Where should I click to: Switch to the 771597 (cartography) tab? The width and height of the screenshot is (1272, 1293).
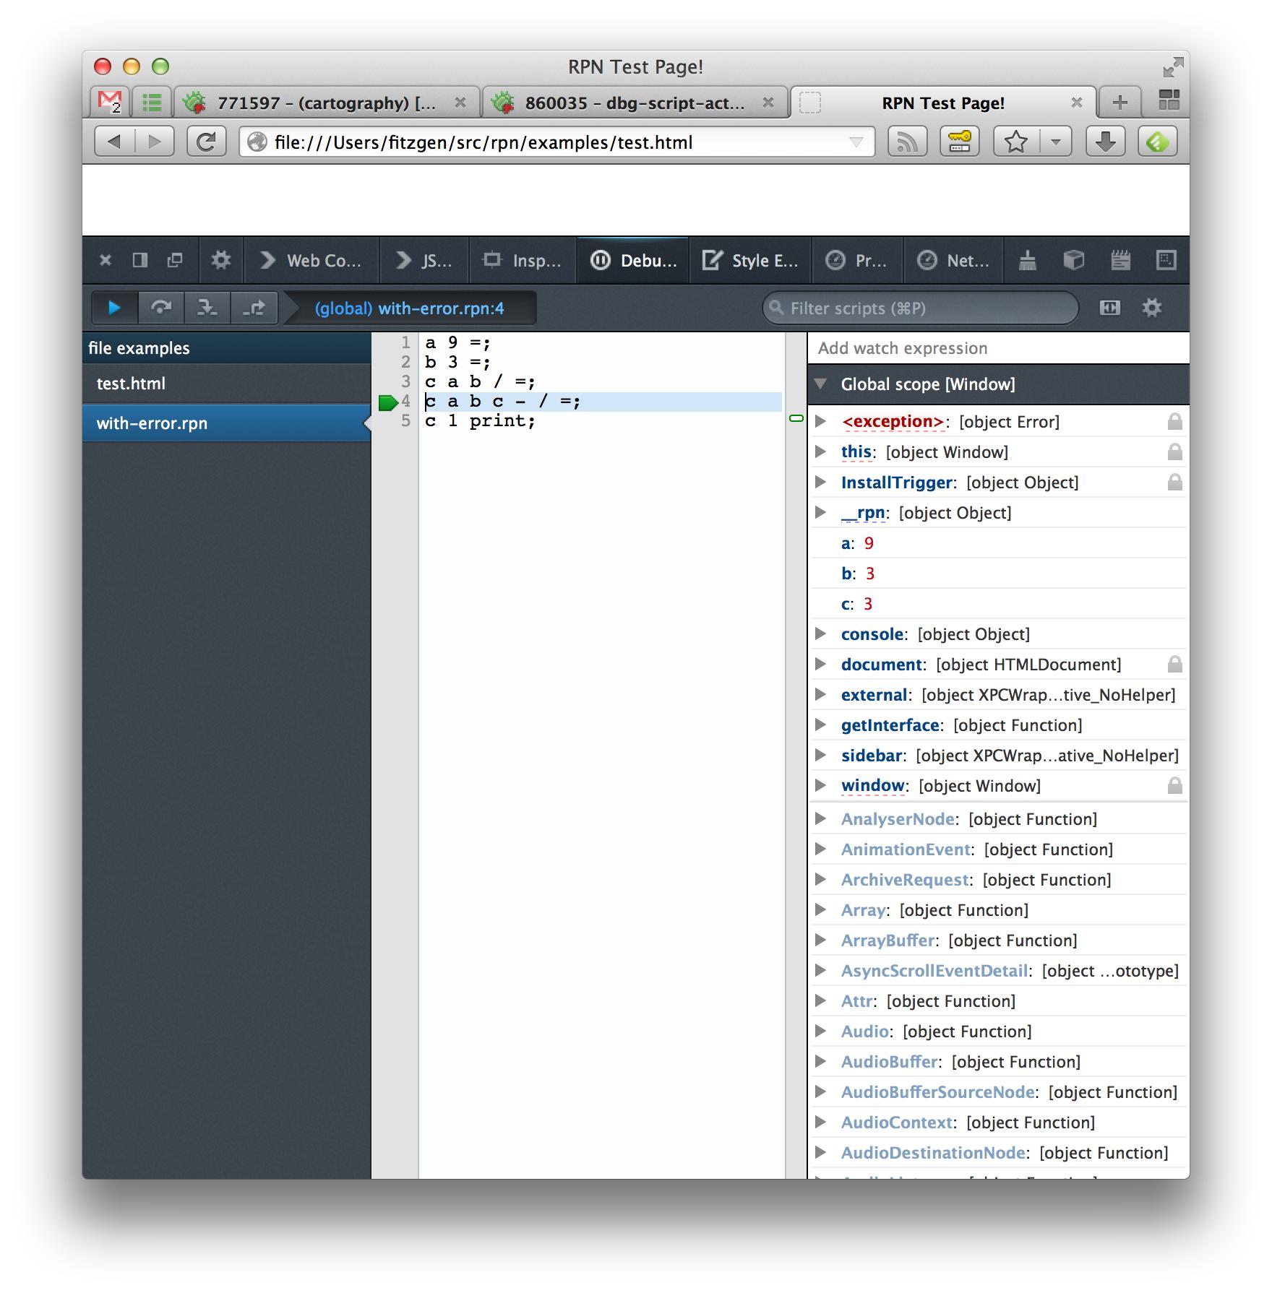327,103
